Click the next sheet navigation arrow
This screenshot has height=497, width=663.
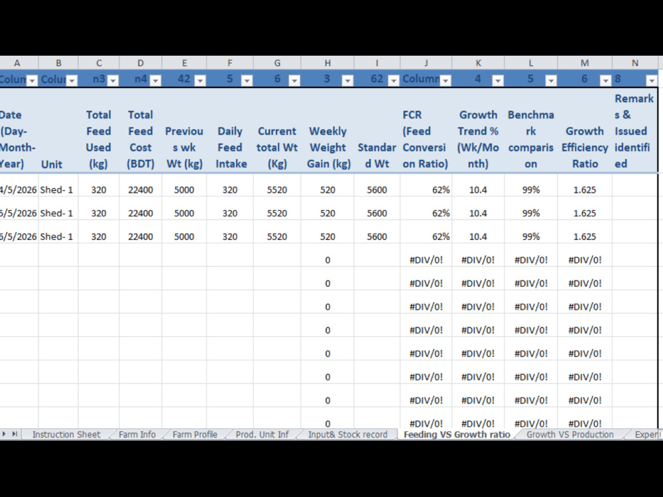[4, 434]
